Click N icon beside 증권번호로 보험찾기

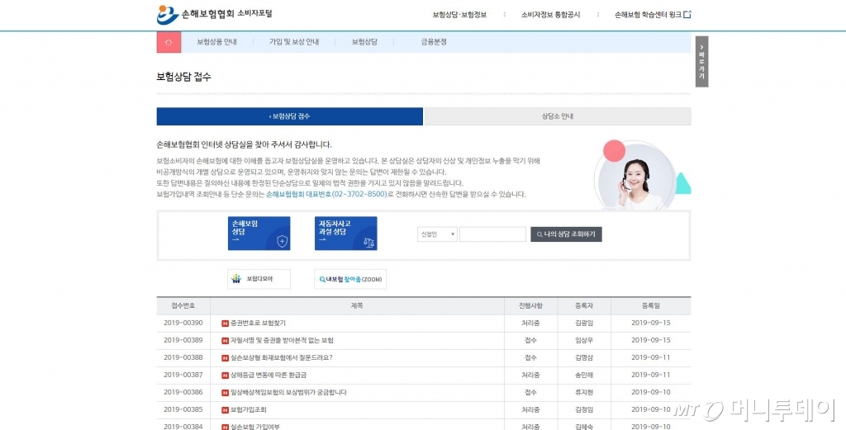click(x=225, y=324)
